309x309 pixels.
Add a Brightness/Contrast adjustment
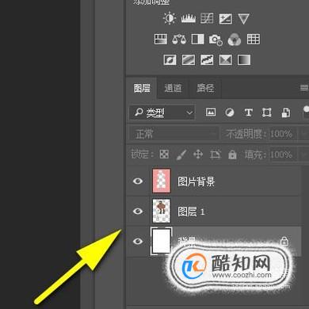[x=170, y=18]
